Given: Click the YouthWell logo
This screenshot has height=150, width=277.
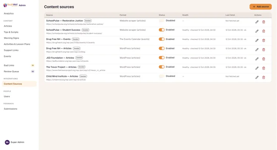Looking at the screenshot, I should point(10,5).
